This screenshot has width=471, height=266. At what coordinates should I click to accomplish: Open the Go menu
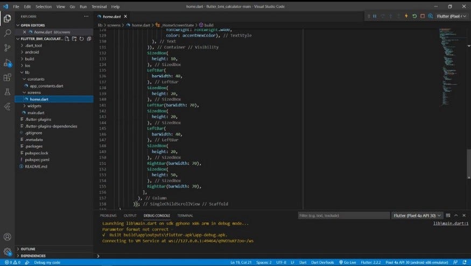tap(72, 6)
